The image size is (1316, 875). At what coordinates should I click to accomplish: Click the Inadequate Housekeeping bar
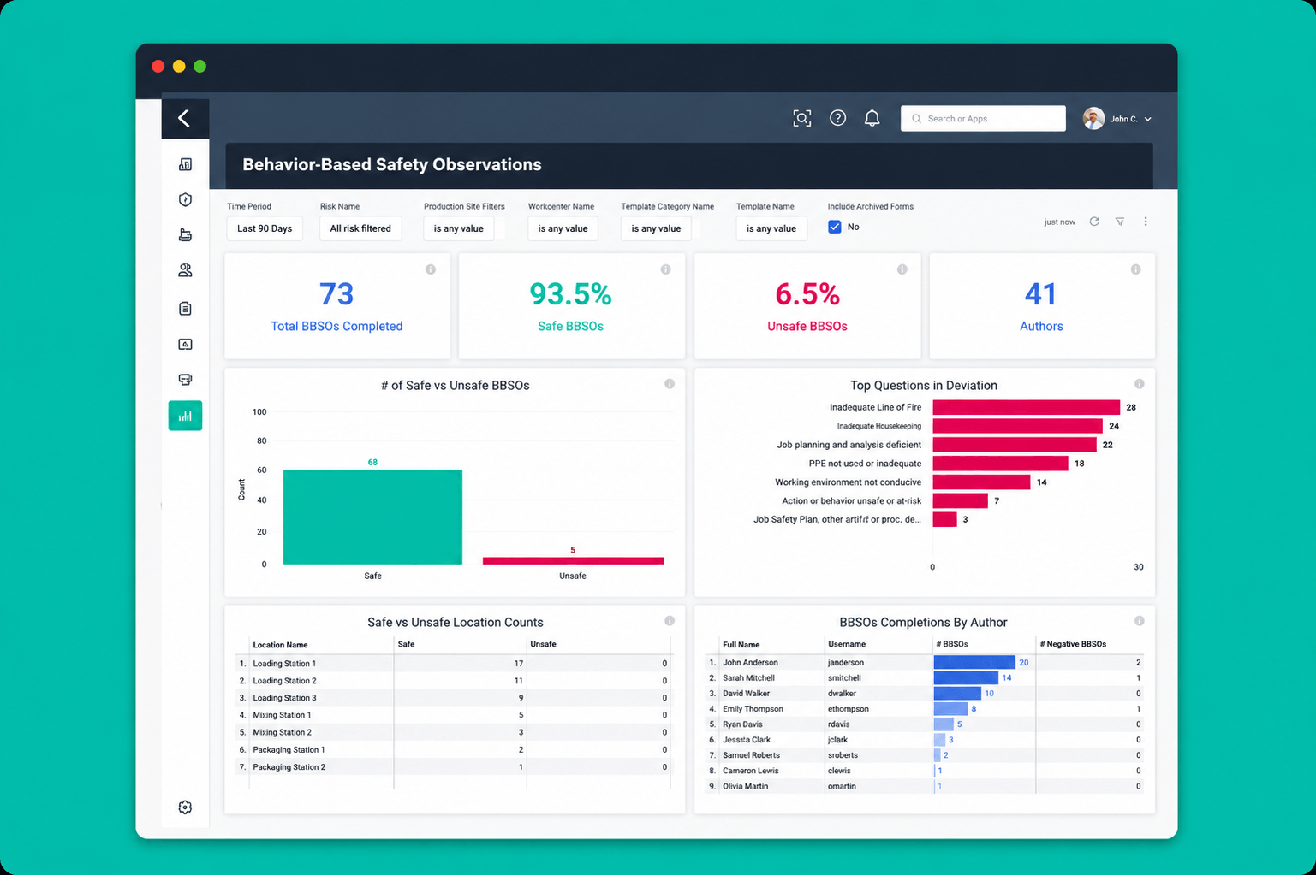[x=1017, y=426]
